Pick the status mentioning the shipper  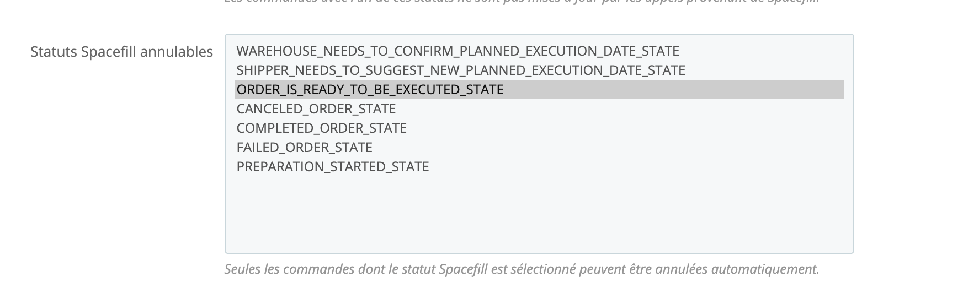click(460, 70)
